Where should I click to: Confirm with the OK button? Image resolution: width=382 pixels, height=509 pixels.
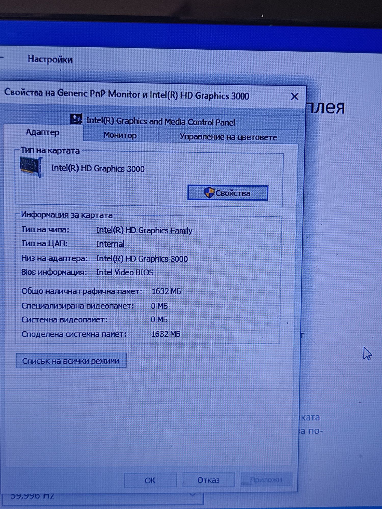click(x=150, y=480)
